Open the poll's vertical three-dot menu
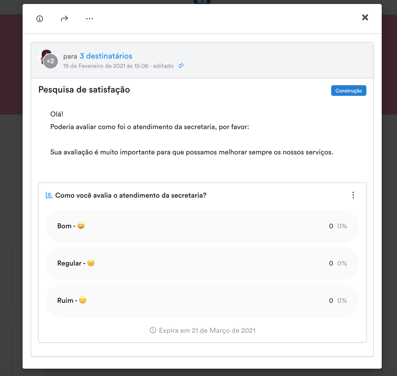 353,195
